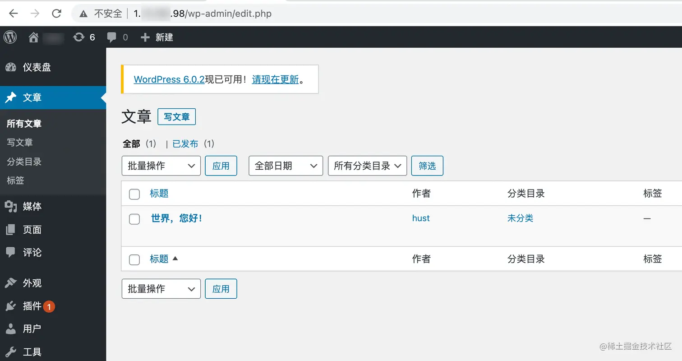Filter by 已发布 posts link
Image resolution: width=682 pixels, height=361 pixels.
[185, 143]
